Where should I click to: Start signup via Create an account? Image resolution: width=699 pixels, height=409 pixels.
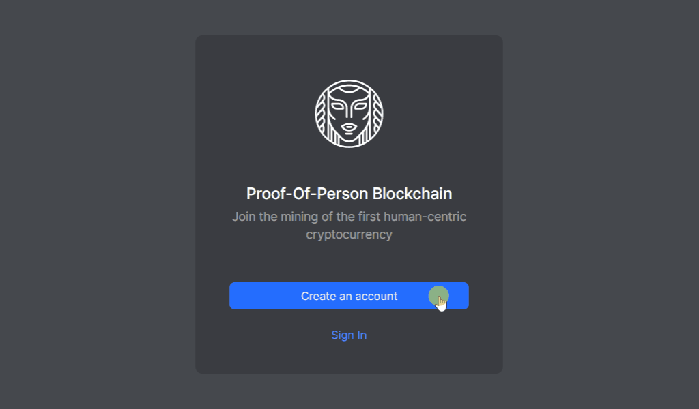[349, 296]
